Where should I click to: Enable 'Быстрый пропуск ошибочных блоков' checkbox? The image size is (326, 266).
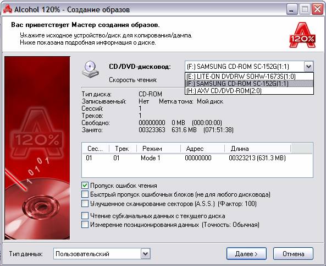click(x=85, y=194)
